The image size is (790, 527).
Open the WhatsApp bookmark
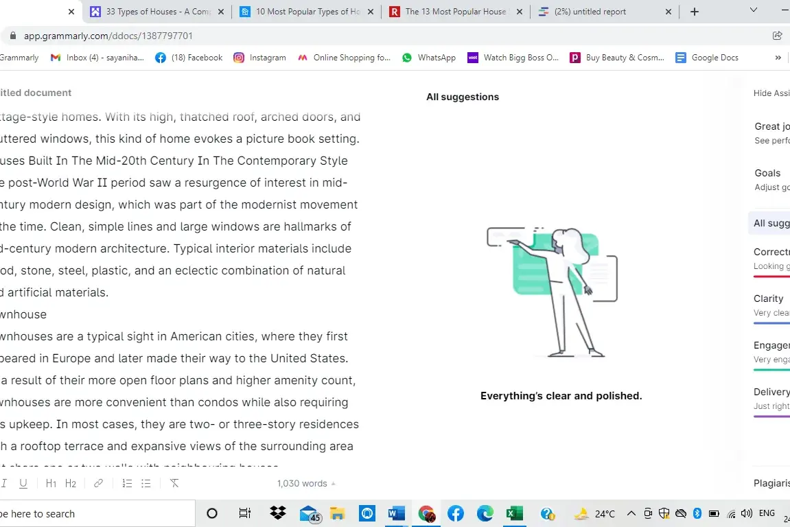tap(429, 58)
